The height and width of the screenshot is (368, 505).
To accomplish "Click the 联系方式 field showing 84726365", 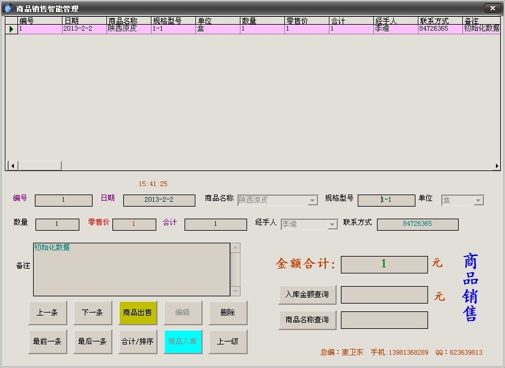I will [418, 225].
